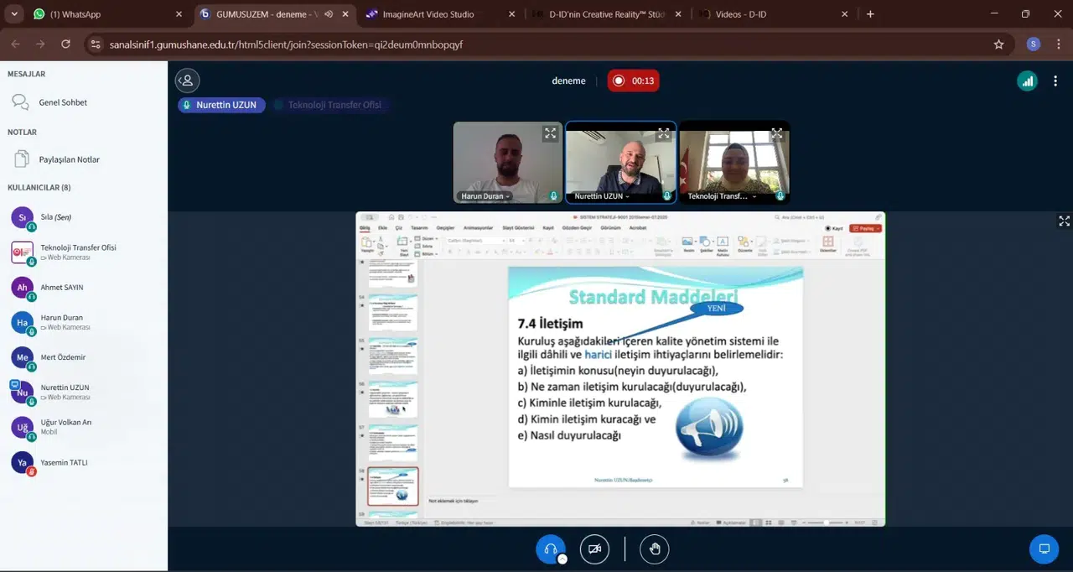This screenshot has height=572, width=1073.
Task: Open Paylaşılan Notlar shared notes
Action: pyautogui.click(x=69, y=159)
